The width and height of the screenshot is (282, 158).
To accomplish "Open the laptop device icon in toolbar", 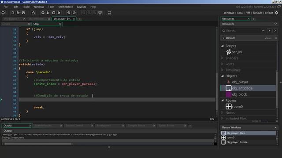I will pyautogui.click(x=109, y=13).
